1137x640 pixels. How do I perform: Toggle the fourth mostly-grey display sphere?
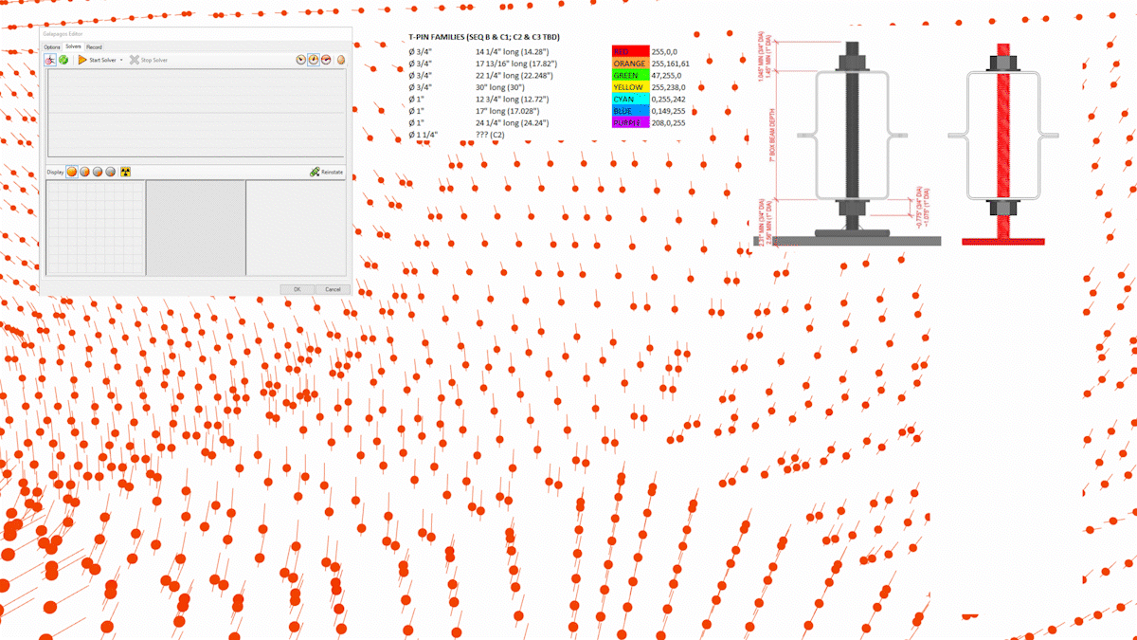[111, 173]
